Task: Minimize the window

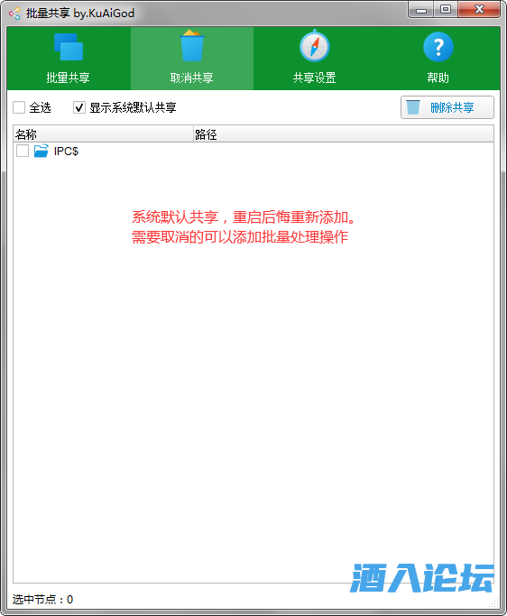Action: (421, 10)
